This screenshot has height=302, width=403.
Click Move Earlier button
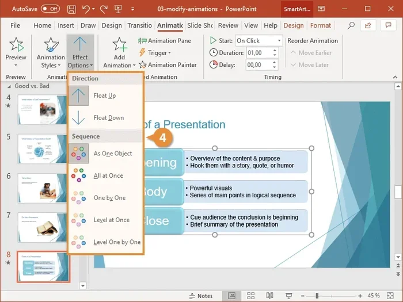[311, 53]
